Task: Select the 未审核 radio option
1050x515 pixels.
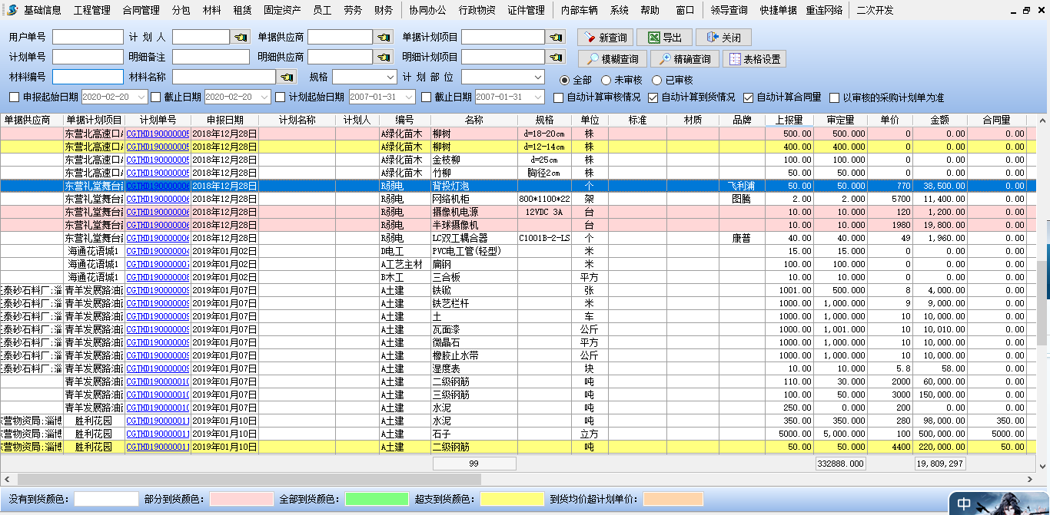Action: click(606, 80)
